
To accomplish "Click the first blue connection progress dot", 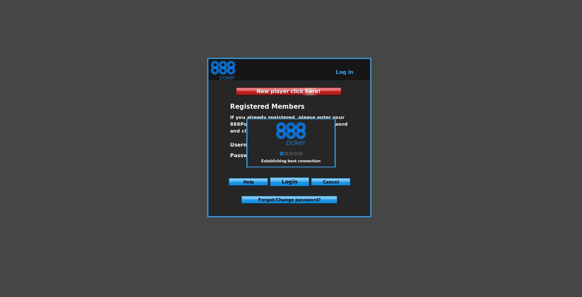I will pyautogui.click(x=282, y=154).
